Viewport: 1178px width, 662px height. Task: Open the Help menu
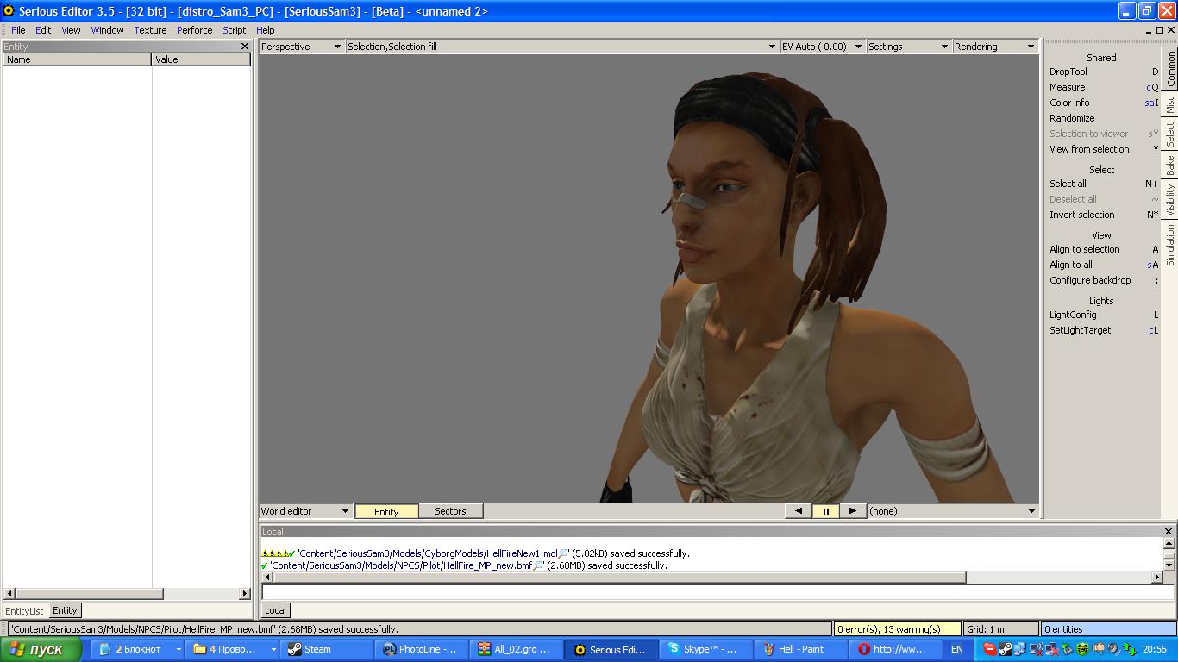pyautogui.click(x=266, y=30)
